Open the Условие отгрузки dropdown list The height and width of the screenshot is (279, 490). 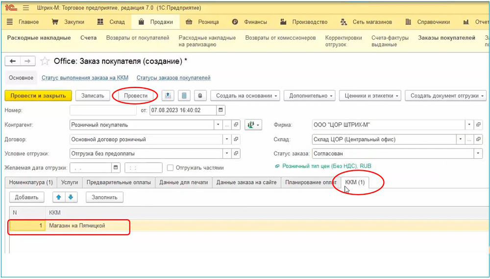226,153
